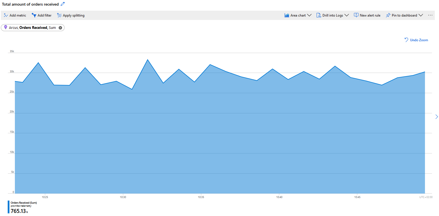Expand the Pin to dashboard dropdown arrow

pyautogui.click(x=421, y=15)
